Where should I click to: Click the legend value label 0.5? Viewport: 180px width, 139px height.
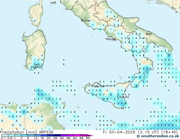tap(10, 138)
